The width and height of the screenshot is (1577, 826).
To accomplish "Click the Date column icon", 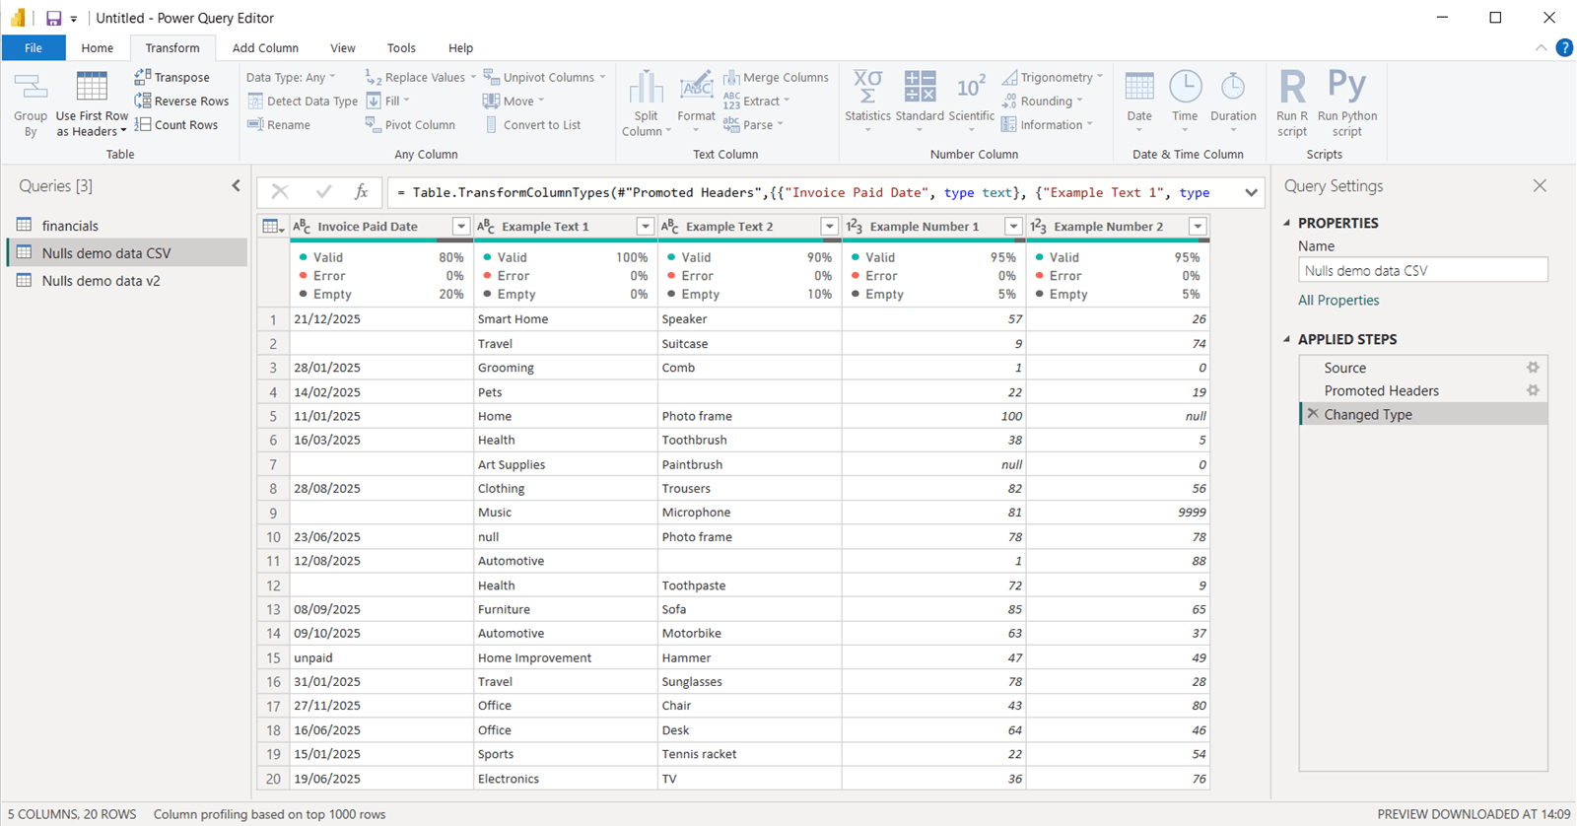I will click(x=1139, y=87).
